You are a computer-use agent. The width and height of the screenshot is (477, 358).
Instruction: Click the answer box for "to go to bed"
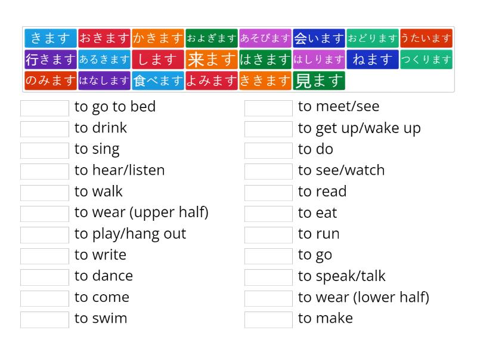tap(45, 108)
